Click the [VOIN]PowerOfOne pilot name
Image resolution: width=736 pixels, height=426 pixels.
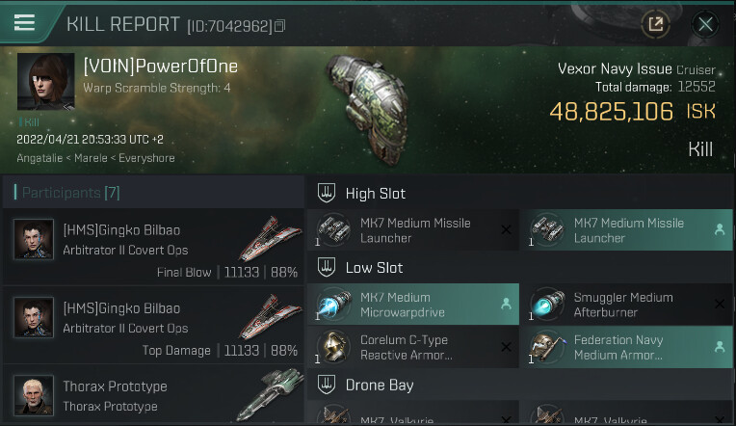(x=160, y=67)
